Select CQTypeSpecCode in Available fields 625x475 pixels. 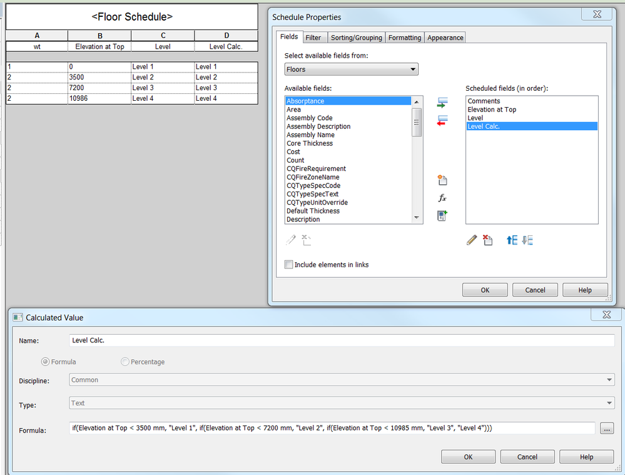tap(348, 185)
